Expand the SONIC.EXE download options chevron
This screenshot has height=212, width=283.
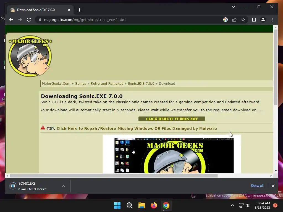pyautogui.click(x=64, y=186)
